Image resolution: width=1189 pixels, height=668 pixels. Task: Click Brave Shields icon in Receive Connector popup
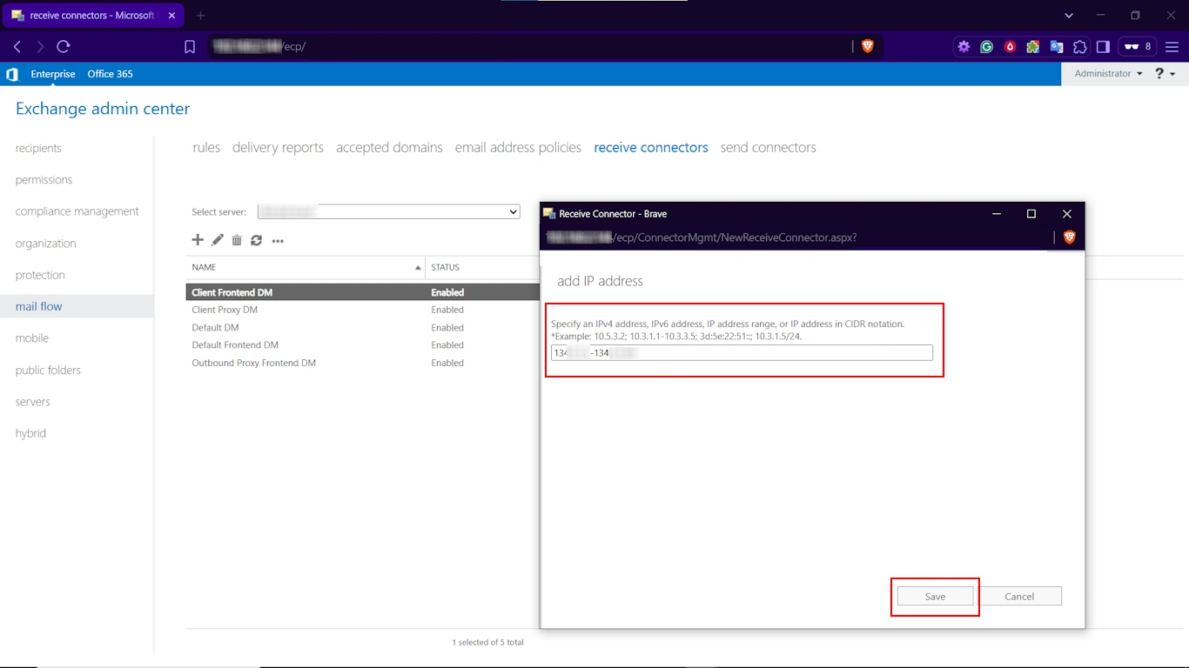(x=1070, y=237)
